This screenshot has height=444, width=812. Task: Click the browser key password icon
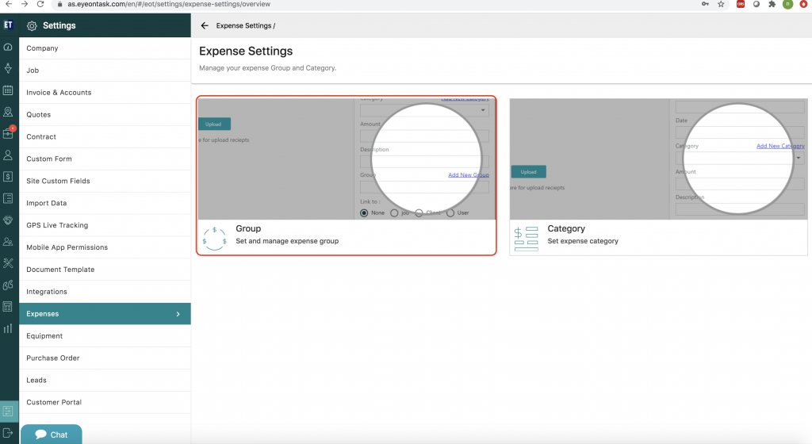coord(705,4)
